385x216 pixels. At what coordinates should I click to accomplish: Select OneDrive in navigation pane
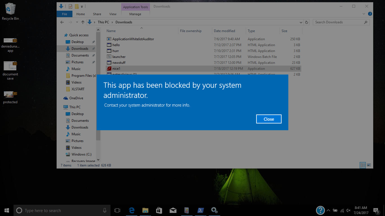tap(73, 98)
